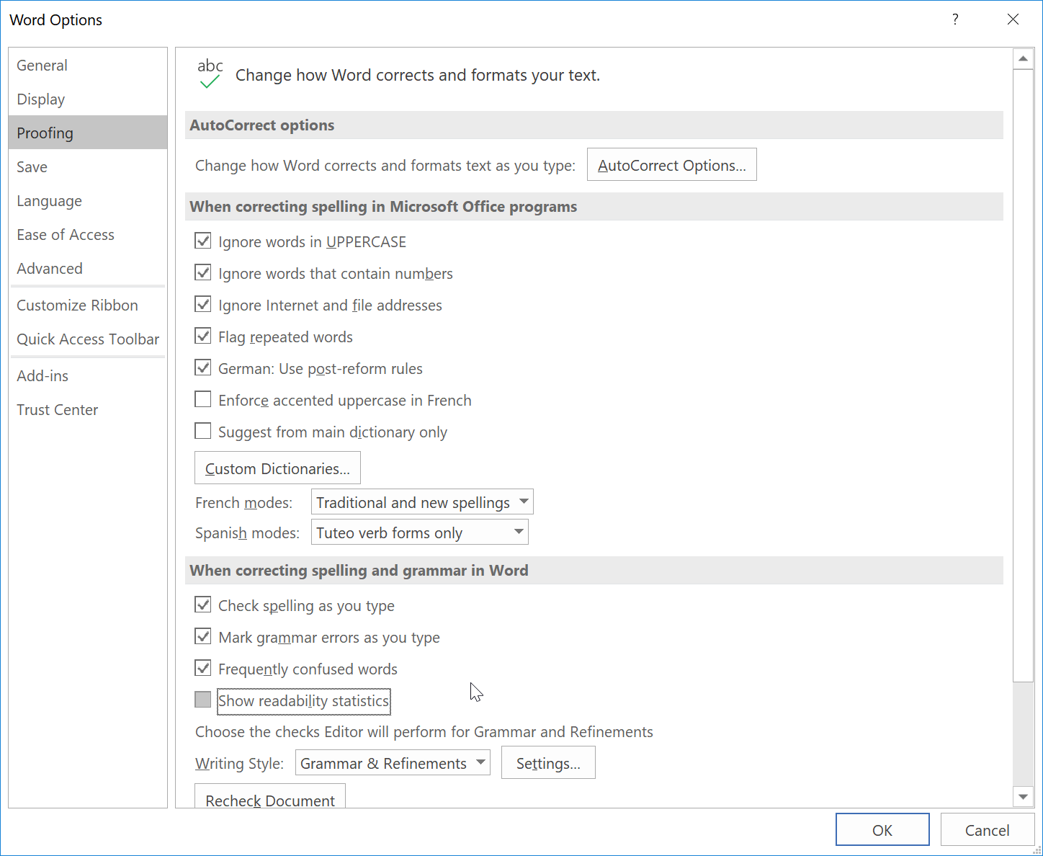Open grammar Settings dialog

(x=548, y=763)
